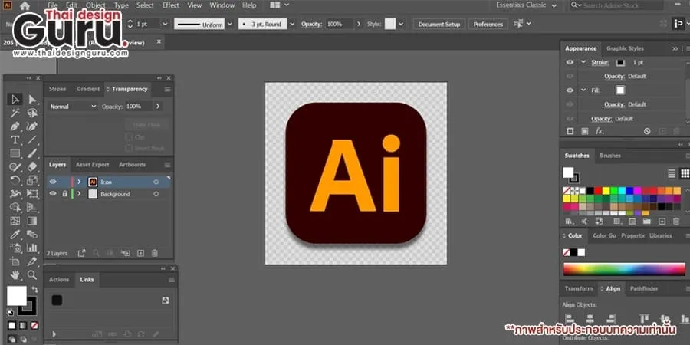Open the Object menu
The image size is (690, 345).
(x=96, y=5)
